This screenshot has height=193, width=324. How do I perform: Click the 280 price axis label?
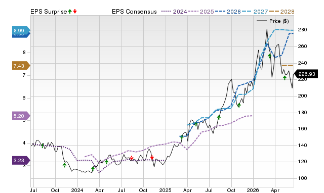coord(302,30)
